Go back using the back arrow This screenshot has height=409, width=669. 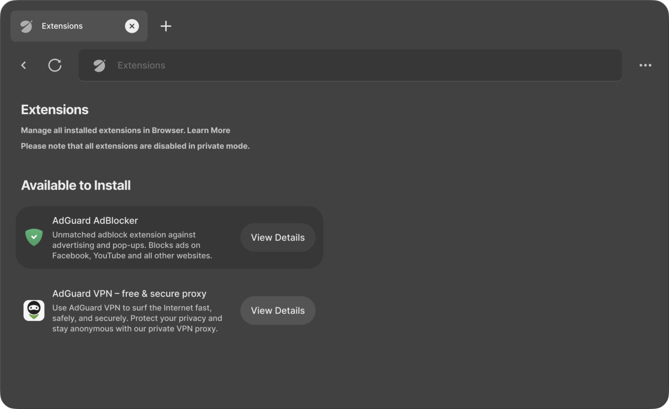coord(24,65)
